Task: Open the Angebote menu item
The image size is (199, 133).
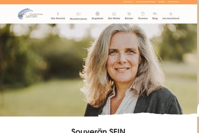Action: pyautogui.click(x=98, y=19)
